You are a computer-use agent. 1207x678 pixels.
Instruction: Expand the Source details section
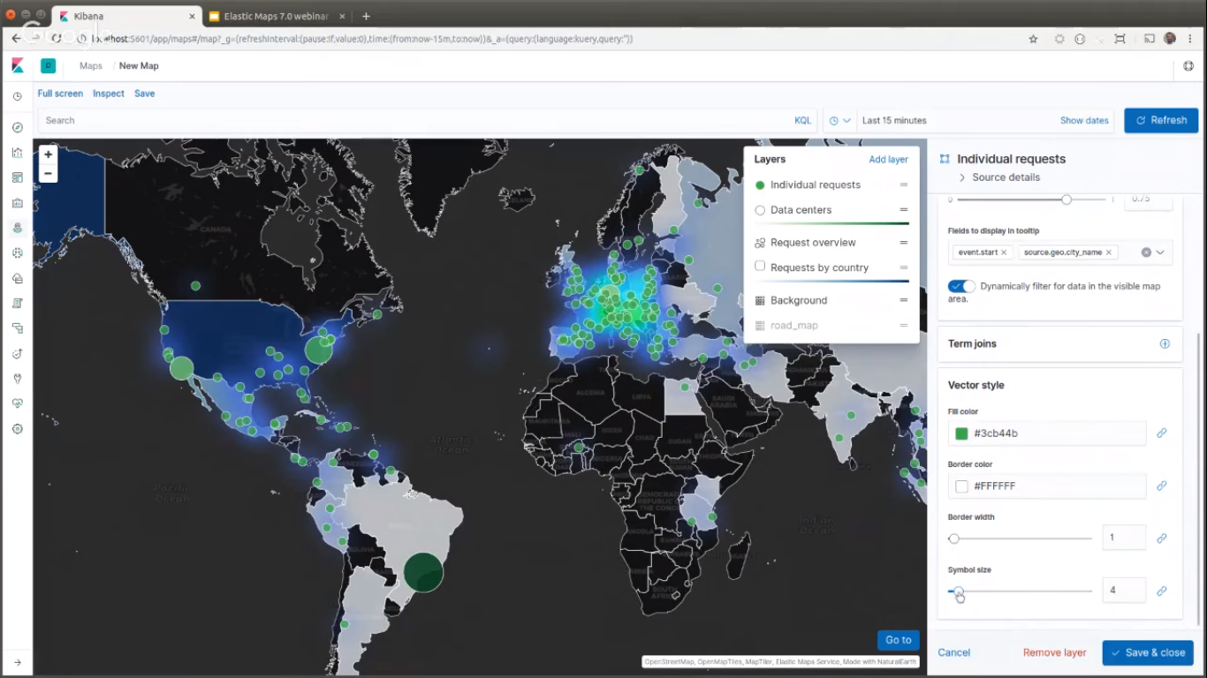(x=962, y=177)
